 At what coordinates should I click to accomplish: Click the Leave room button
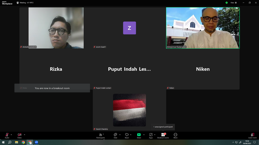[253, 136]
